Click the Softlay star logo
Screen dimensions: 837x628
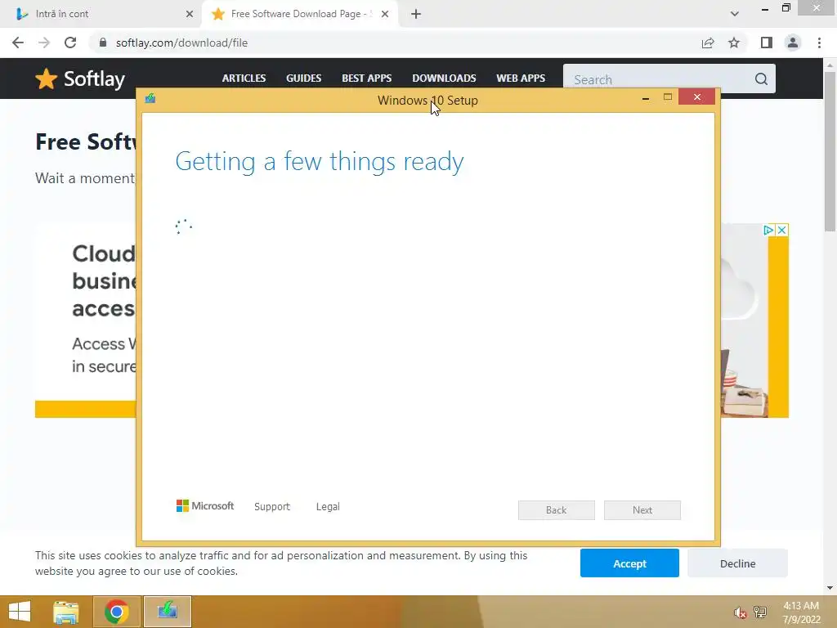point(47,79)
